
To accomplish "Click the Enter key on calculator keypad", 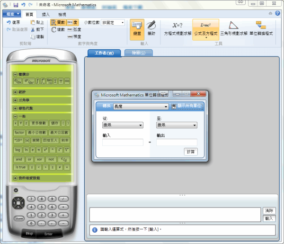I will tap(48, 234).
